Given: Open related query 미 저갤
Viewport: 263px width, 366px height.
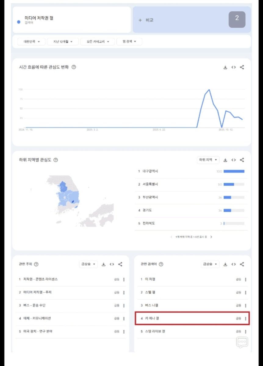Looking at the screenshot, I should (150, 279).
